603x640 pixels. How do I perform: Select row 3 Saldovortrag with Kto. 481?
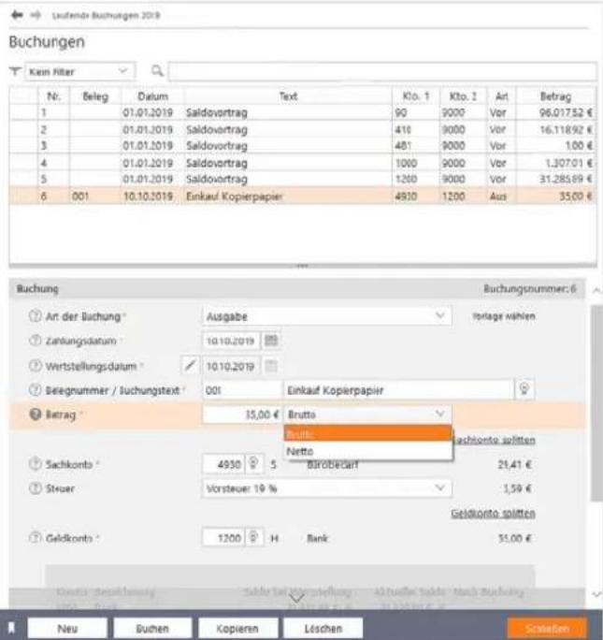tap(303, 146)
